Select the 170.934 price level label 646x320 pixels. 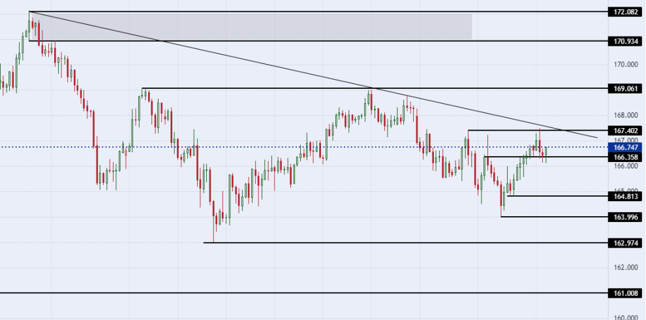624,41
